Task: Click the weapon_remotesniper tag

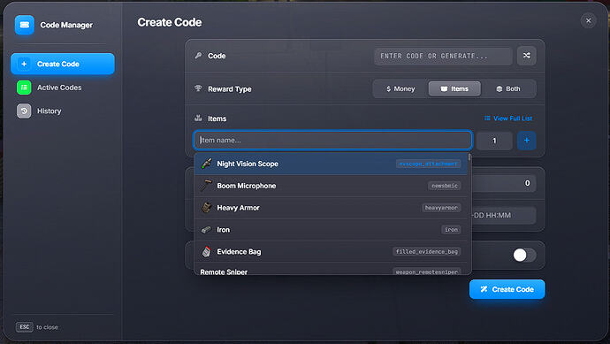Action: point(427,271)
